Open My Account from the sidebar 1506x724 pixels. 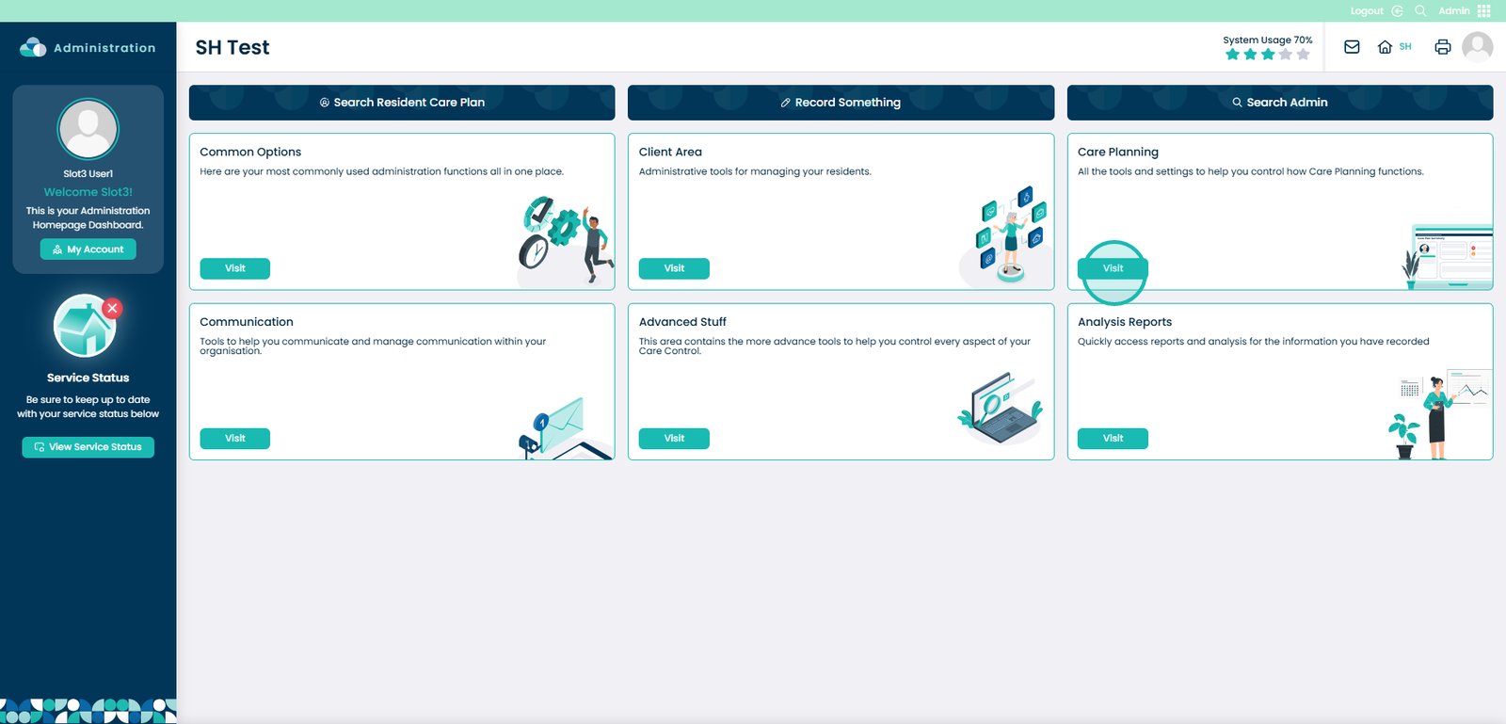click(88, 249)
